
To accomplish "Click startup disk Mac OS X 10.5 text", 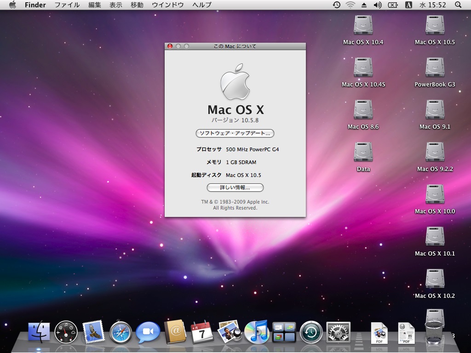I will [243, 175].
